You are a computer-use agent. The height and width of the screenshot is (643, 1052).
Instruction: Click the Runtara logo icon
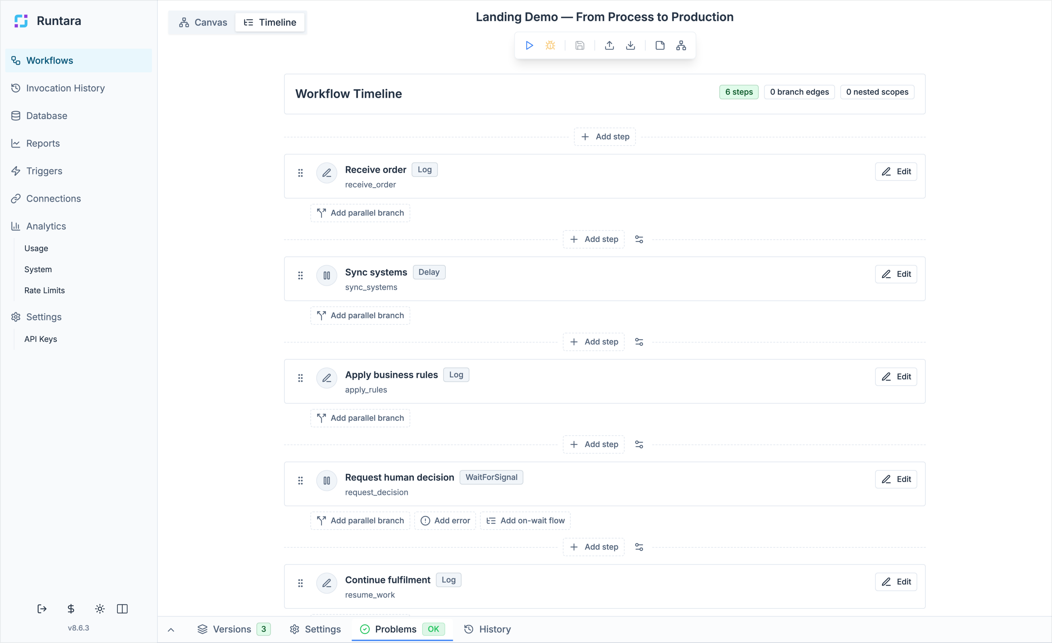21,21
